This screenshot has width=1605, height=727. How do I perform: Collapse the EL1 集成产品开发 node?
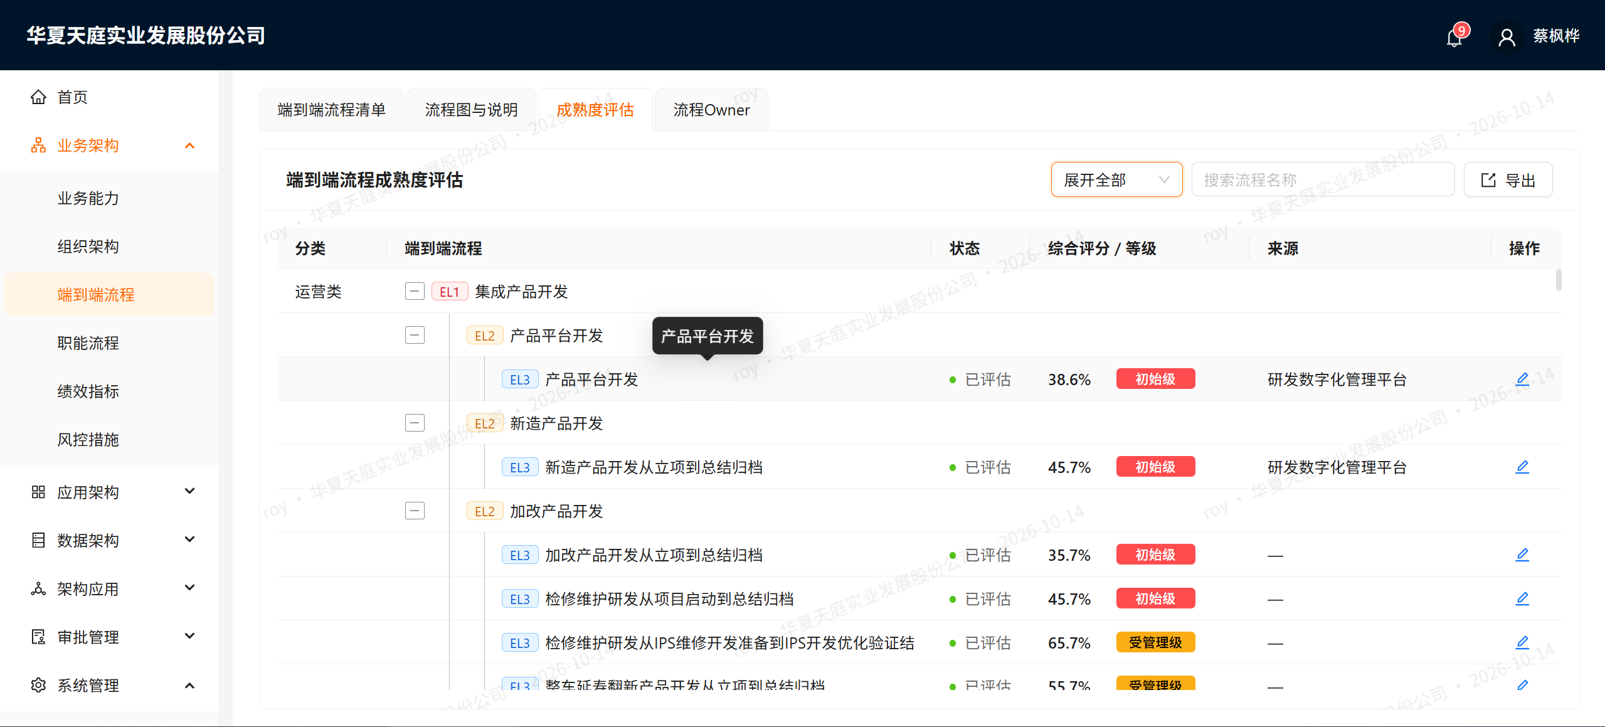click(415, 291)
